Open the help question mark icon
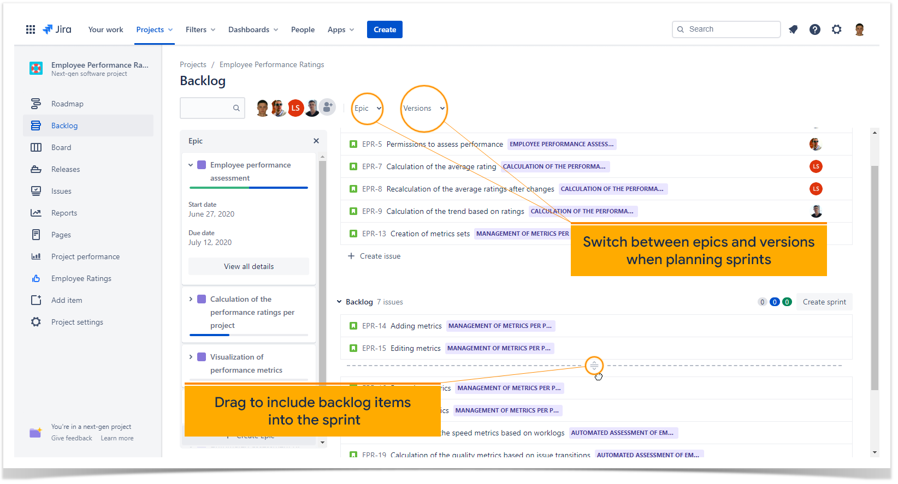Image resolution: width=898 pixels, height=484 pixels. coord(815,29)
